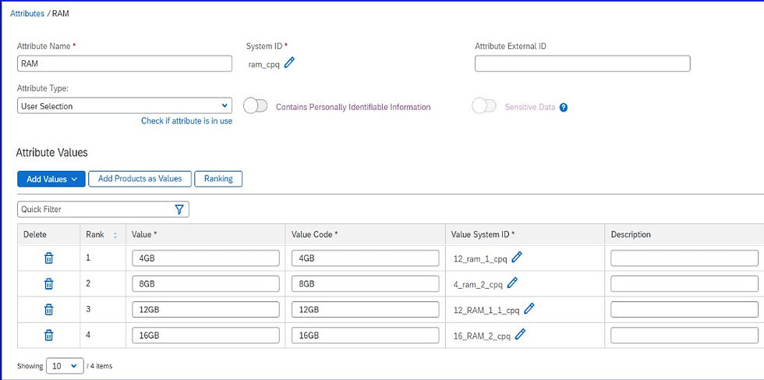Viewport: 764px width, 380px height.
Task: Remove the 16GB row with trash icon
Action: (x=48, y=335)
